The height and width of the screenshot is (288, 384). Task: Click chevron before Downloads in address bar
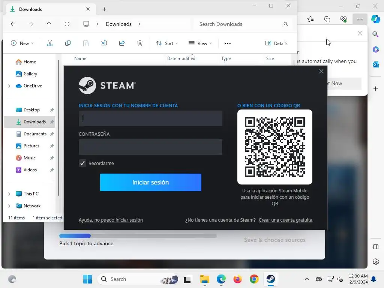point(97,24)
